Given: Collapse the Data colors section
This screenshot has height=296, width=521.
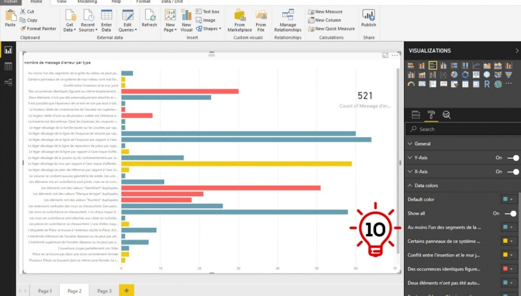Looking at the screenshot, I should (426, 186).
